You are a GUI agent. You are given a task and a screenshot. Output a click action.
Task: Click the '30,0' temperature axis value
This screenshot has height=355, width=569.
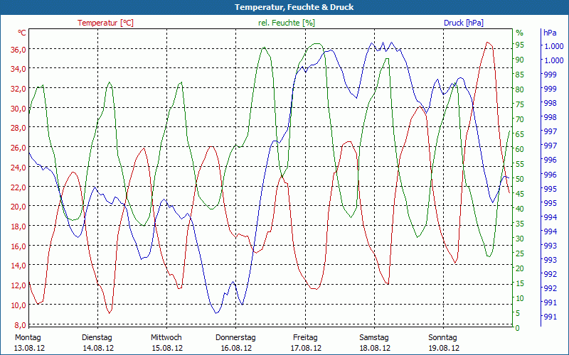(18, 109)
